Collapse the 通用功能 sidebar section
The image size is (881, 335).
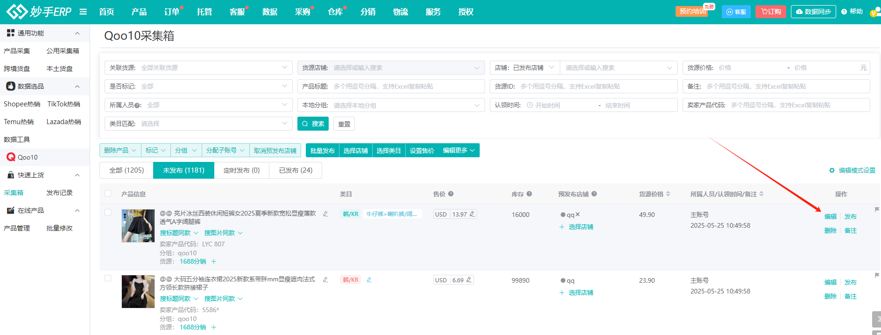[78, 33]
